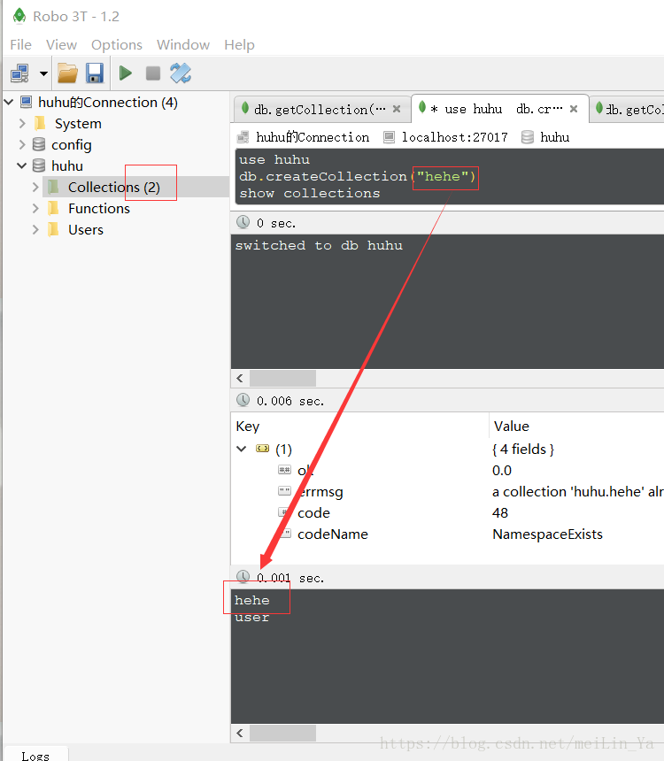Open the Options menu

pyautogui.click(x=117, y=44)
